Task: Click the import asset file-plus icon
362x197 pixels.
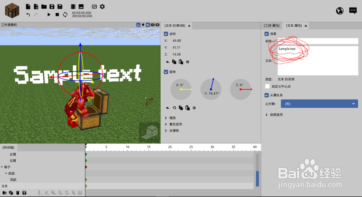Action: pyautogui.click(x=36, y=7)
